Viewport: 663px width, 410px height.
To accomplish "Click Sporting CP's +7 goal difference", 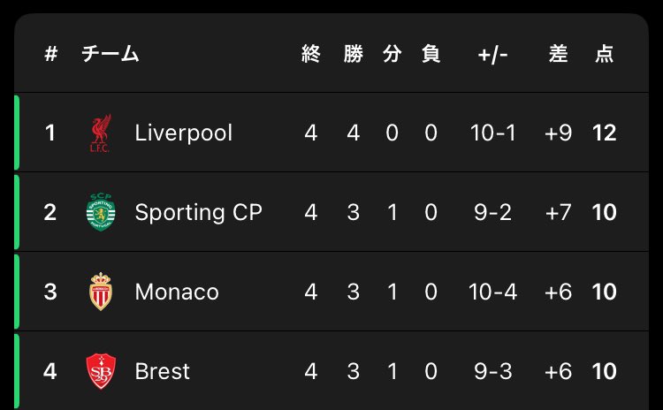I will coord(558,212).
